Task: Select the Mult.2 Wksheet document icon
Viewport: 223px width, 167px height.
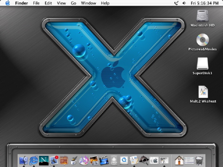Action: pyautogui.click(x=203, y=92)
